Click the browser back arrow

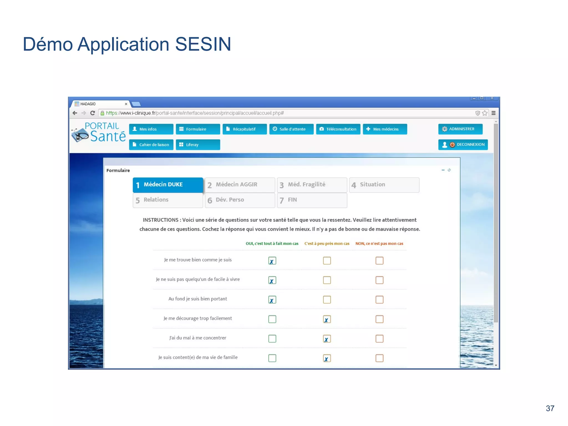click(75, 113)
